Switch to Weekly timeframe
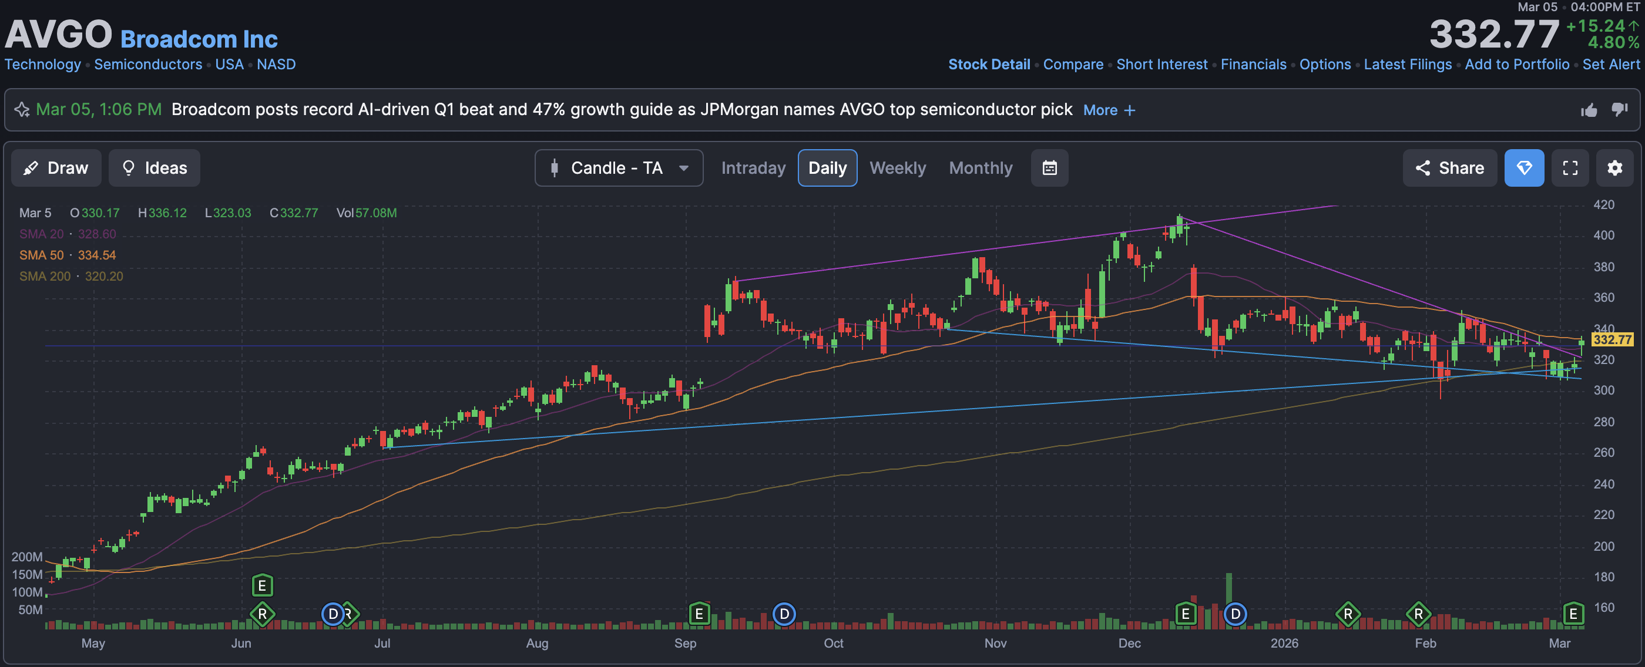1645x667 pixels. (897, 168)
